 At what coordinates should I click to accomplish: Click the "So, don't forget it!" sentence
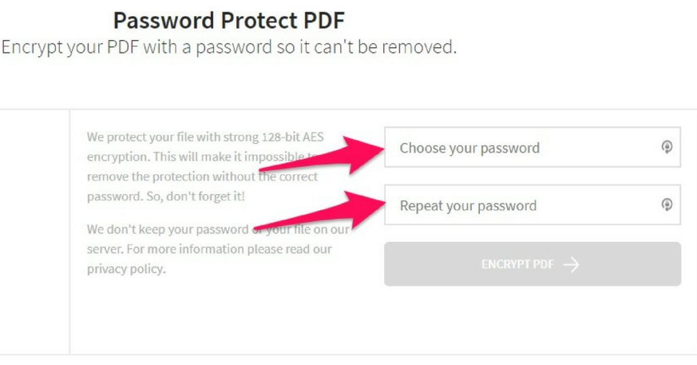point(195,197)
